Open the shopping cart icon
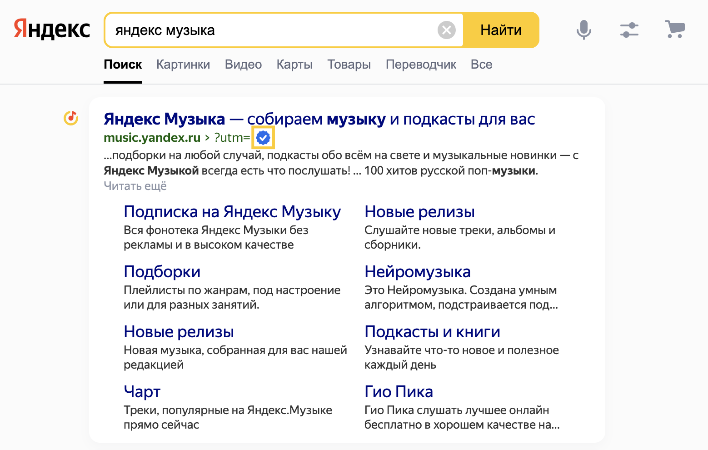708x450 pixels. tap(674, 30)
